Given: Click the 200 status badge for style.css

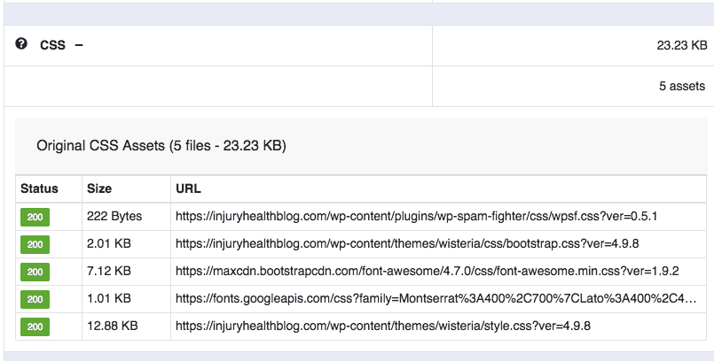Looking at the screenshot, I should pyautogui.click(x=36, y=326).
